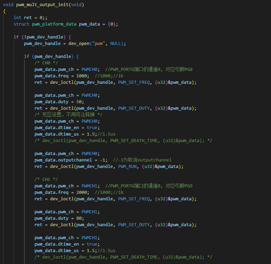
Task: Select the struct type pwm_platform_data
Action: [54, 24]
